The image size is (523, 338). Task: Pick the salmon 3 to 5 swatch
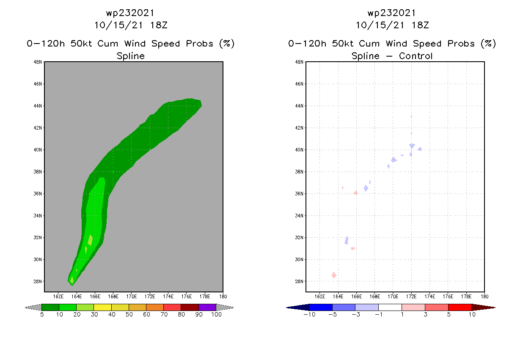pos(437,307)
